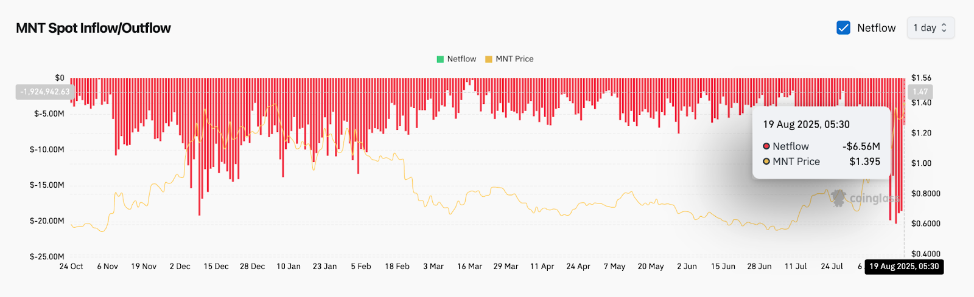This screenshot has width=974, height=297.
Task: Click the green Netflow legend swatch
Action: (x=440, y=59)
